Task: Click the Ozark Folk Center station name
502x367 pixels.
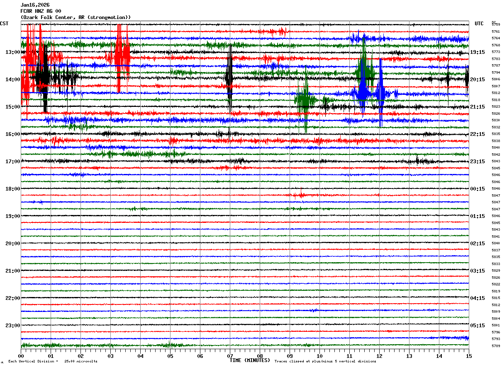Action: [x=76, y=17]
